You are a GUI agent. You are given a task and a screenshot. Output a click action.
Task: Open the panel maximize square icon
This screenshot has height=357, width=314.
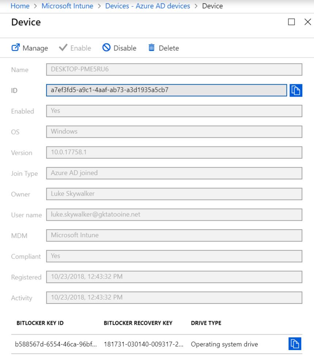click(291, 22)
